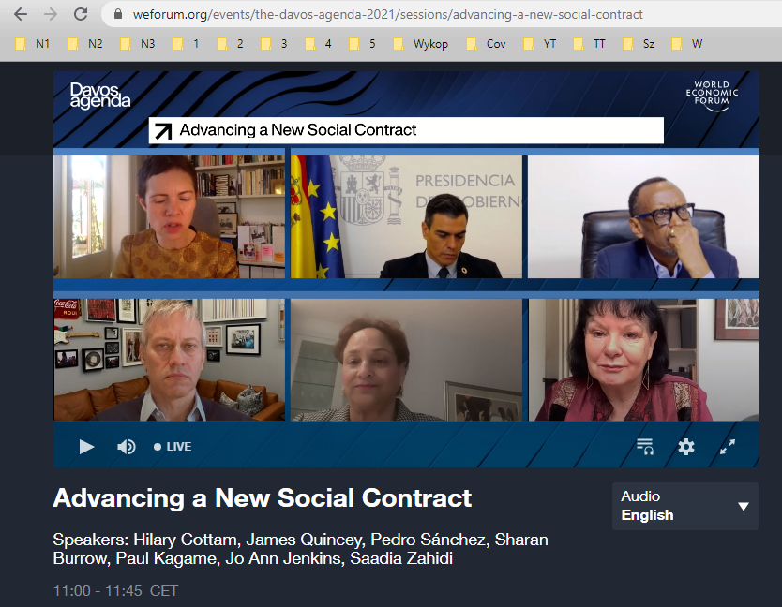Screen dimensions: 782x607
Task: Click the Davos agenda logo in video
Action: coord(99,96)
